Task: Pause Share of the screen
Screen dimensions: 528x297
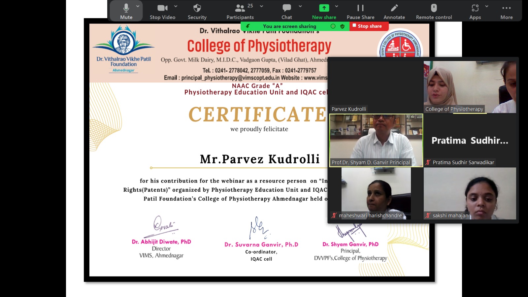Action: click(360, 11)
